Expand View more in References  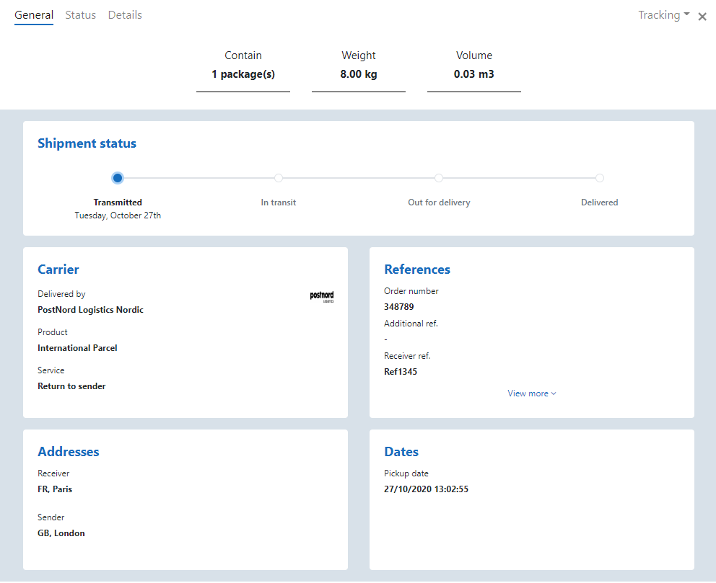pyautogui.click(x=532, y=393)
